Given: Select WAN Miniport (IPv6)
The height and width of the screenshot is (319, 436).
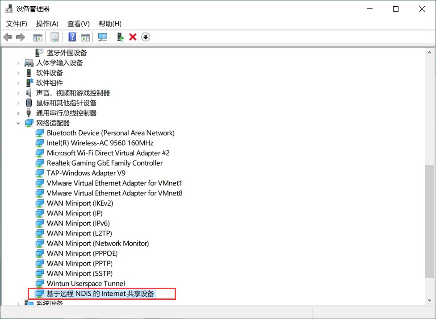Looking at the screenshot, I should [79, 223].
